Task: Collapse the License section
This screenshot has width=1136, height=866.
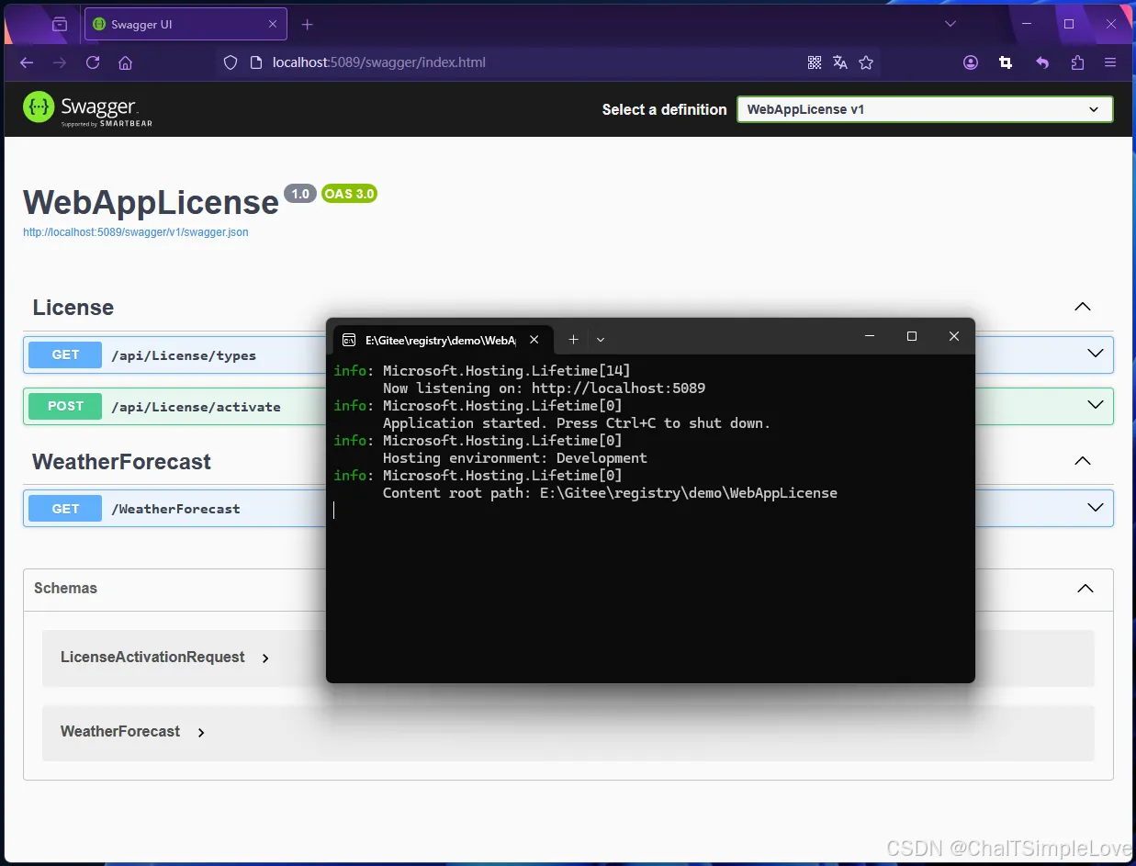Action: point(1083,307)
